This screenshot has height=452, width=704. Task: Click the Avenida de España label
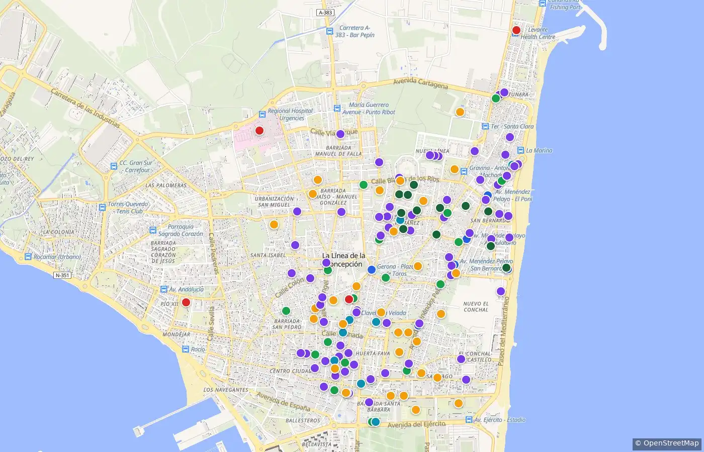[x=283, y=401]
